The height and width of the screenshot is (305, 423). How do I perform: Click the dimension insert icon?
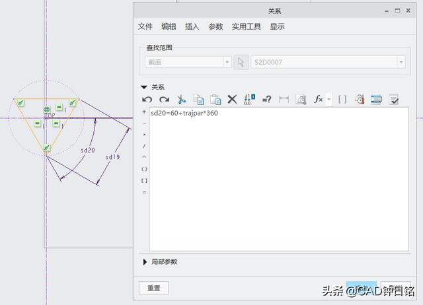tap(284, 99)
